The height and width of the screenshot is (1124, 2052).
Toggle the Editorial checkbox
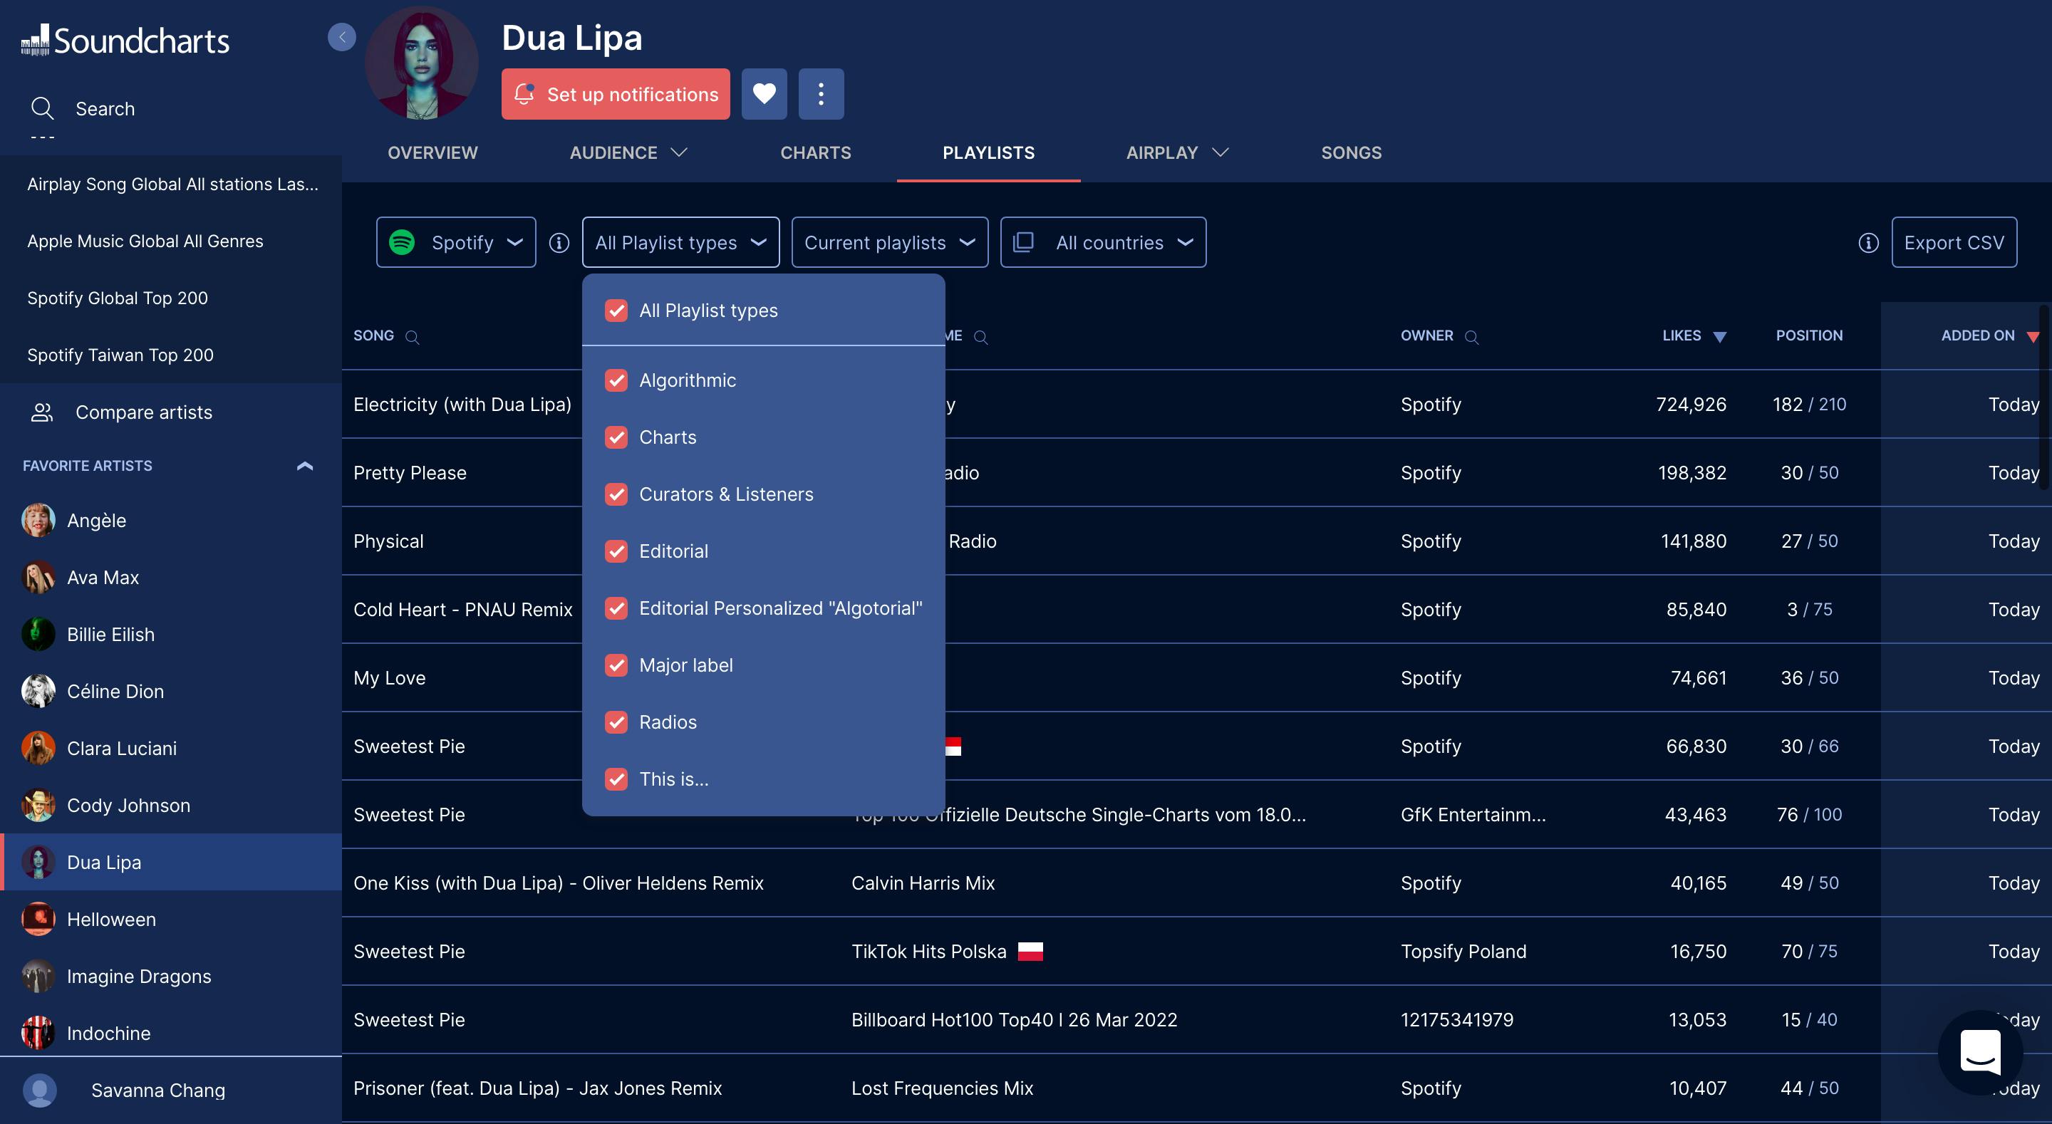point(616,551)
